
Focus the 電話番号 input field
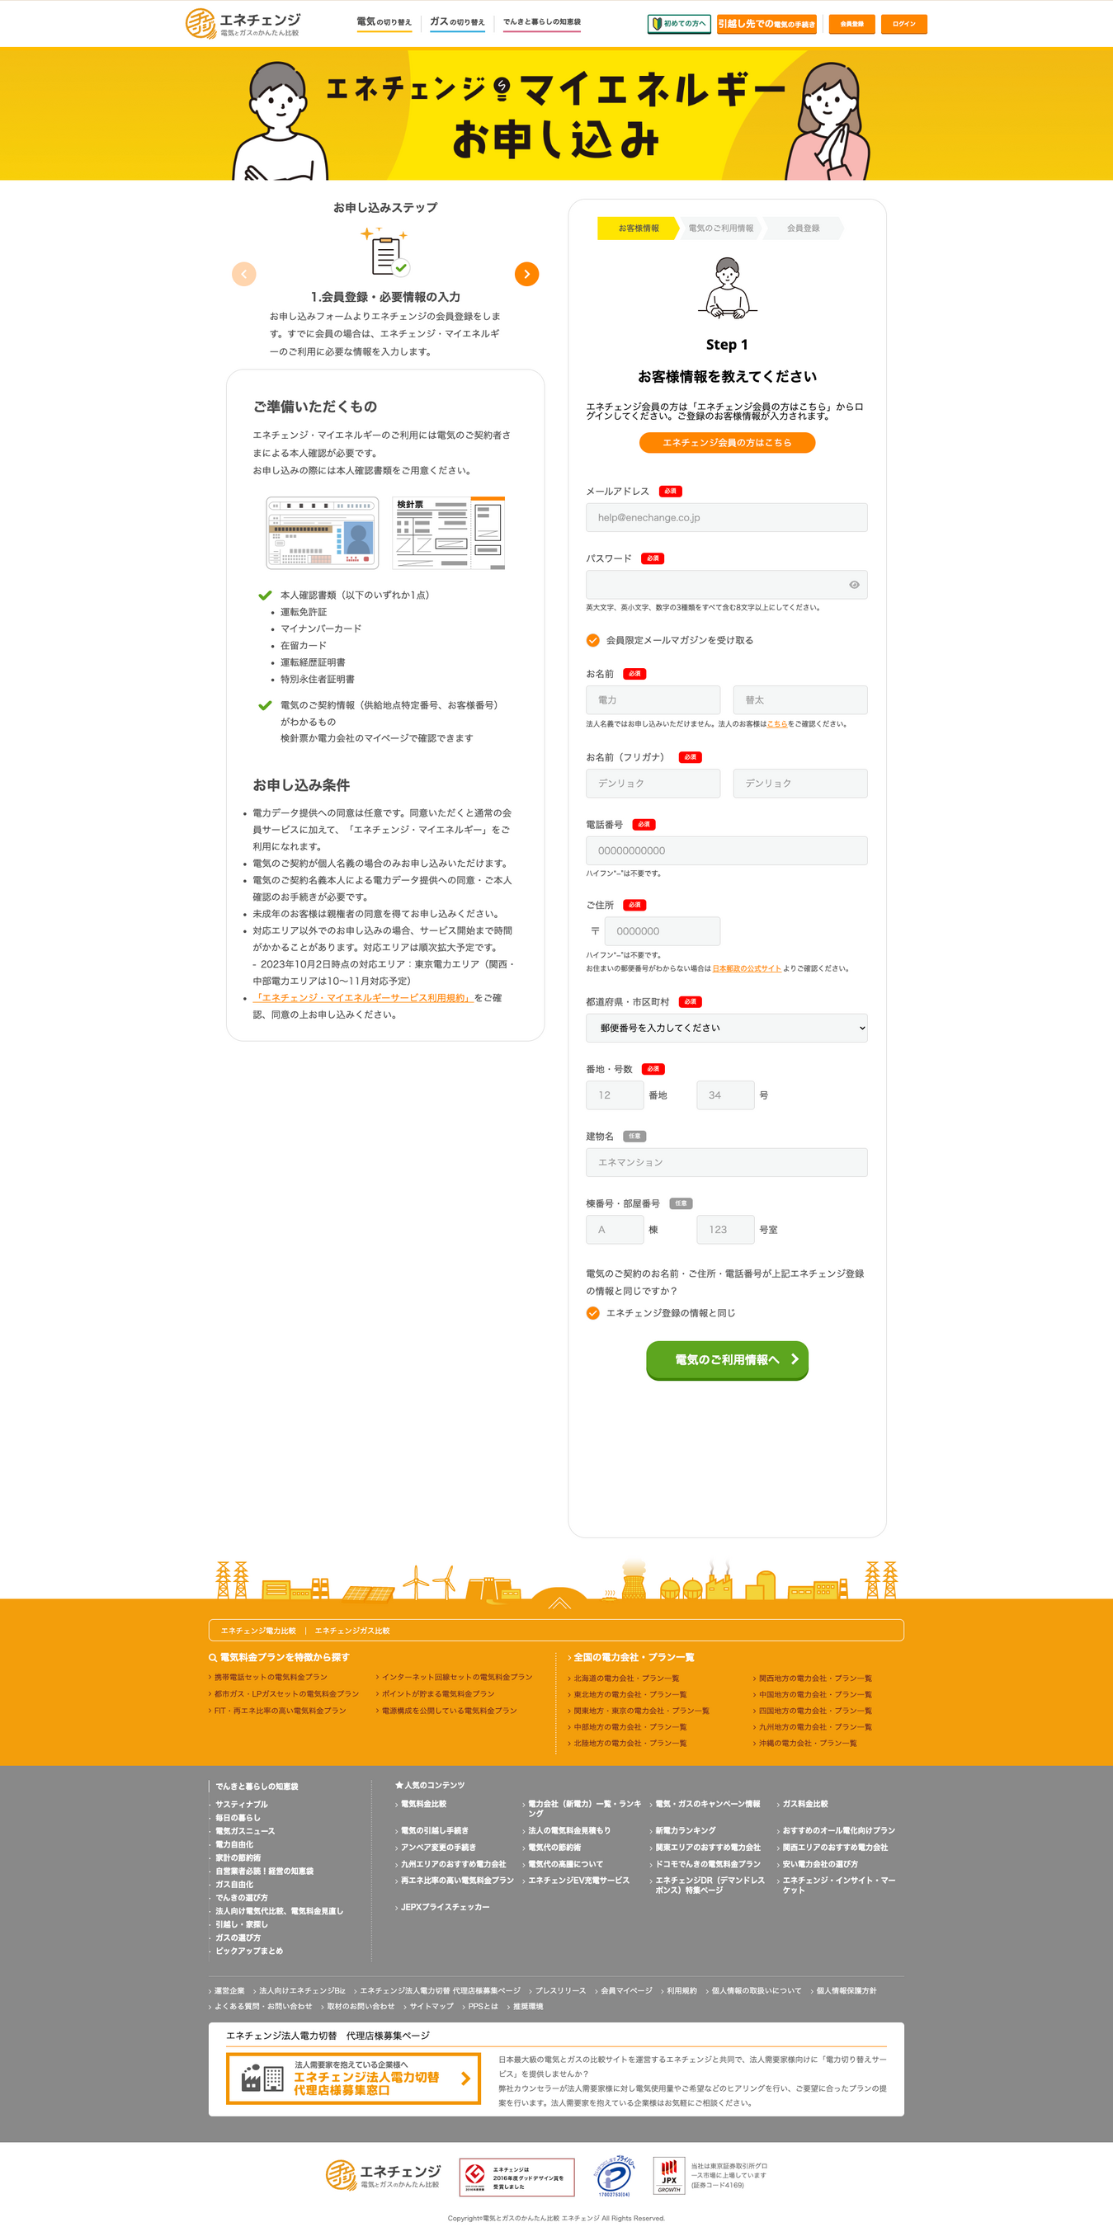click(726, 850)
